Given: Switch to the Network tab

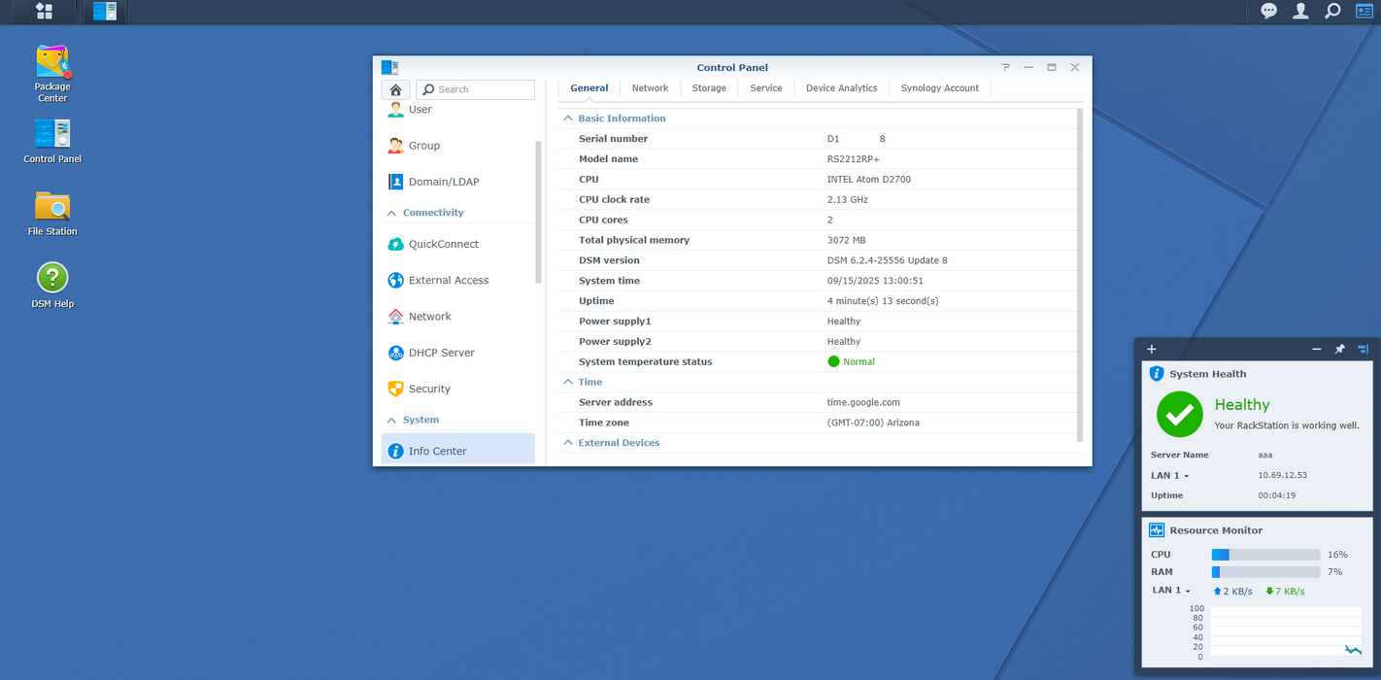Looking at the screenshot, I should pyautogui.click(x=650, y=88).
